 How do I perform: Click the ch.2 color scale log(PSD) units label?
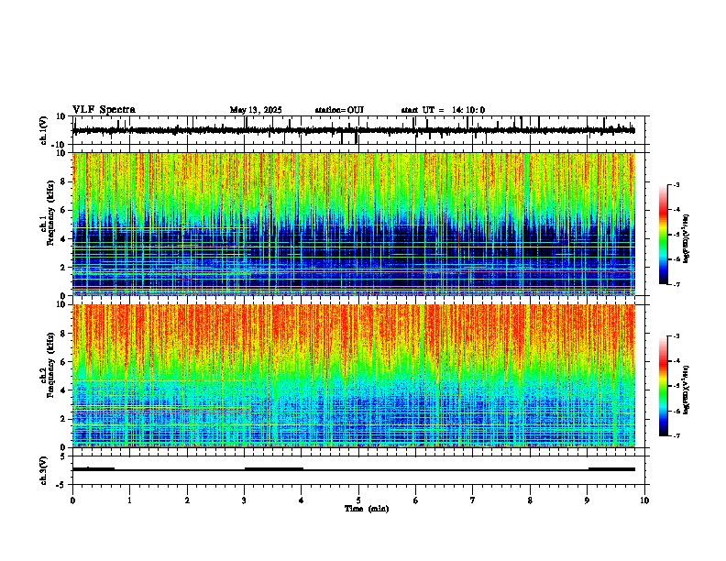click(687, 390)
